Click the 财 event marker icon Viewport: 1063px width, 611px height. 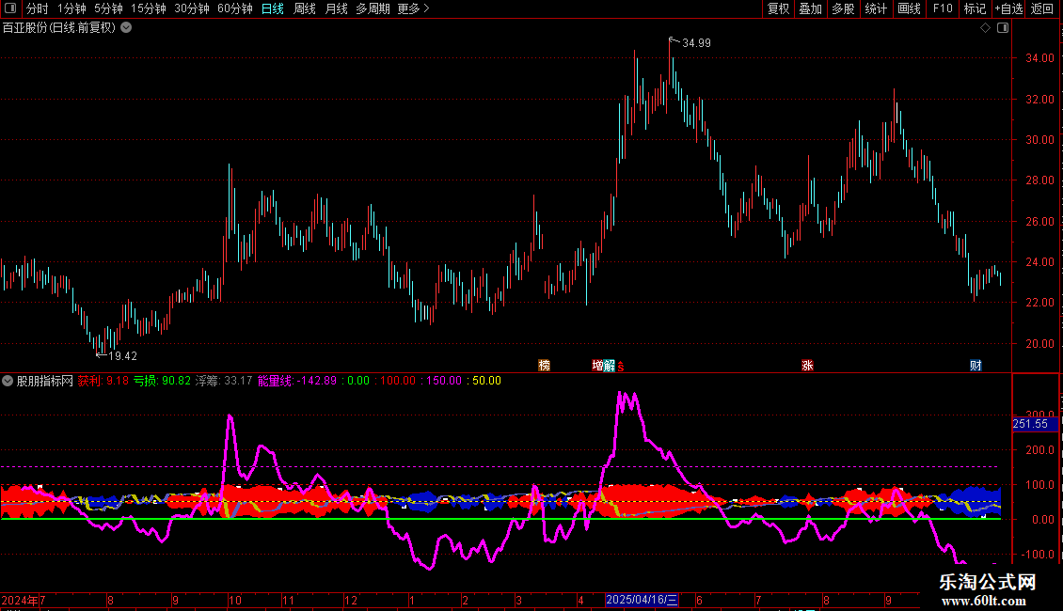(976, 366)
